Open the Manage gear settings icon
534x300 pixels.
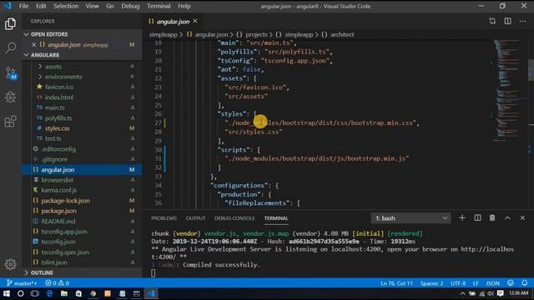coord(10,264)
